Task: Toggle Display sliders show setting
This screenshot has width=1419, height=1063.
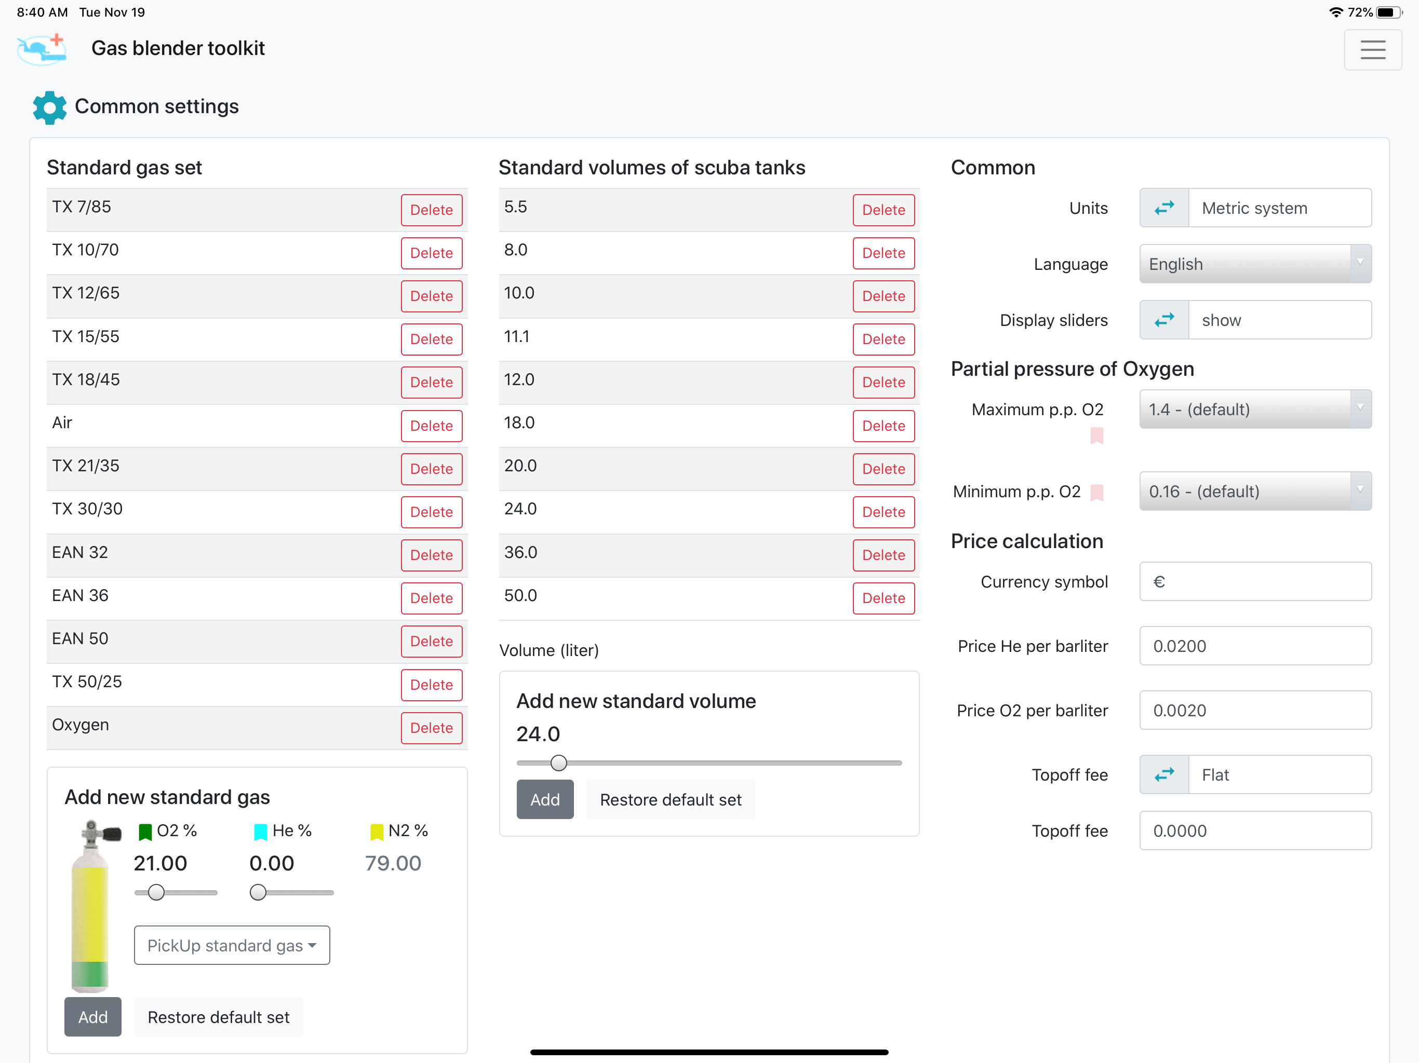Action: pos(1255,320)
